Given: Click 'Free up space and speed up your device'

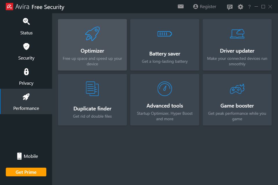Looking at the screenshot, I should point(92,61).
